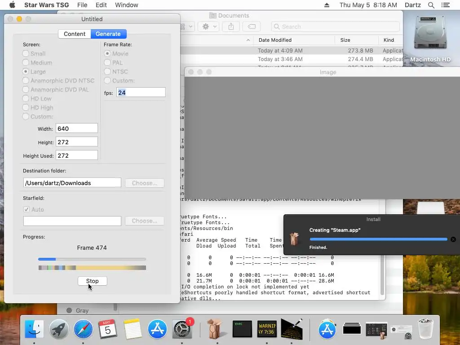Open Safari compass icon in Dock

click(x=83, y=329)
